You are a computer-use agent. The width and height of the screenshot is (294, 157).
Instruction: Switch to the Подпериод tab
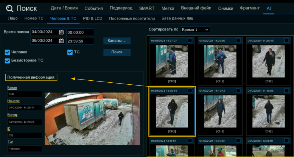(x=121, y=8)
